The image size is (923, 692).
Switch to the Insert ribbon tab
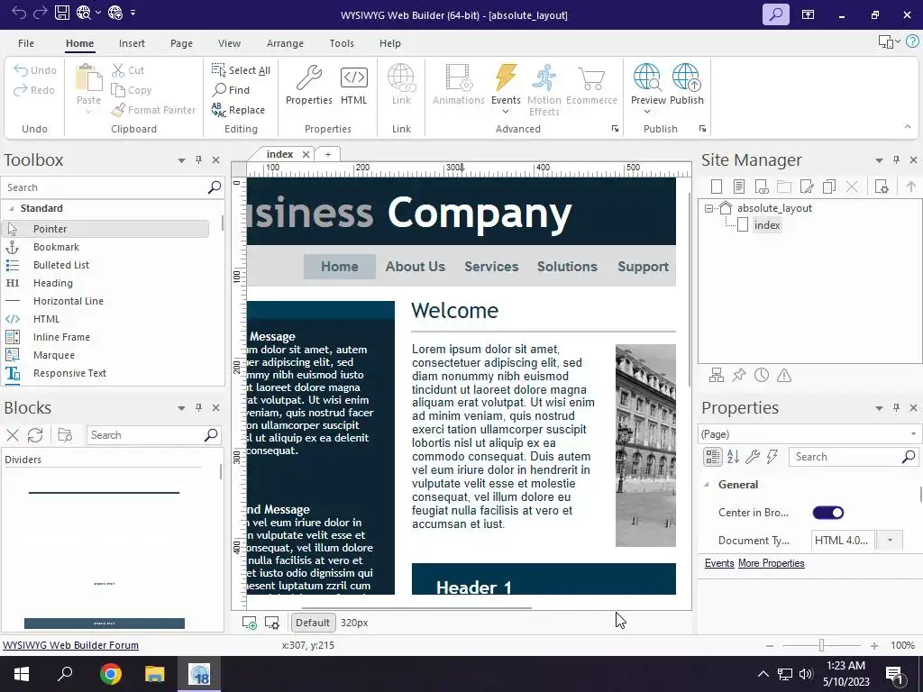coord(132,43)
